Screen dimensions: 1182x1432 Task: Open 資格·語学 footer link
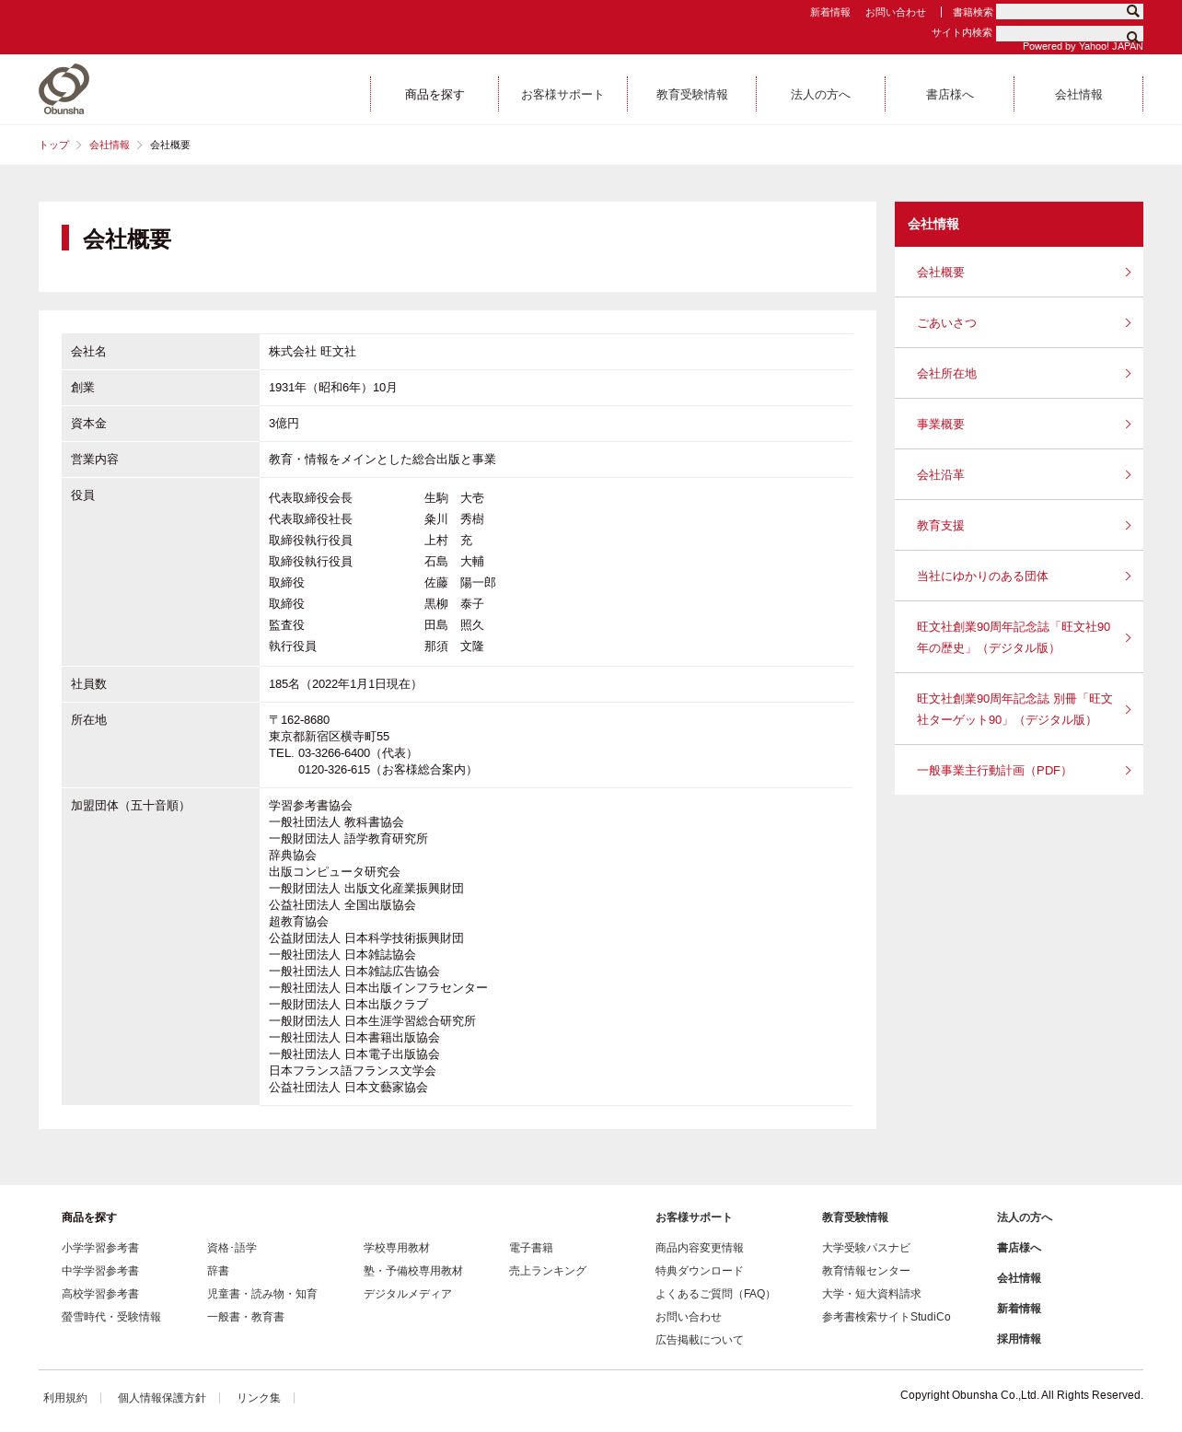click(232, 1248)
